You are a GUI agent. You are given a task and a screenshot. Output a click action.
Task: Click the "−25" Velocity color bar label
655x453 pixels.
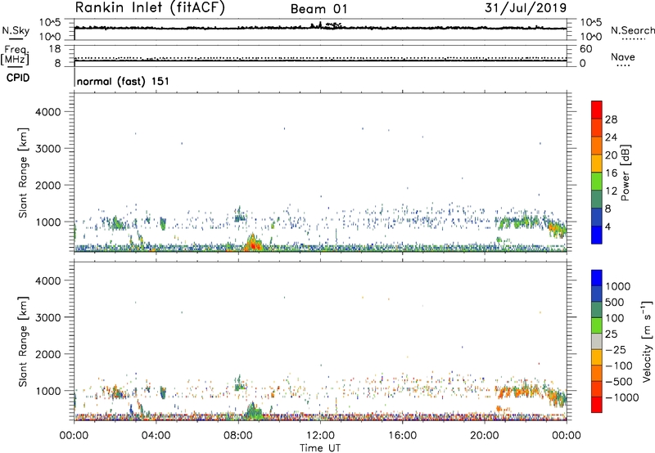click(616, 350)
